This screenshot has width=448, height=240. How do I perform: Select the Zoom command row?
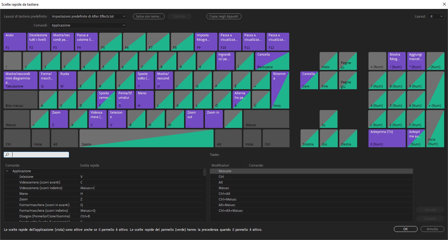tap(103, 199)
